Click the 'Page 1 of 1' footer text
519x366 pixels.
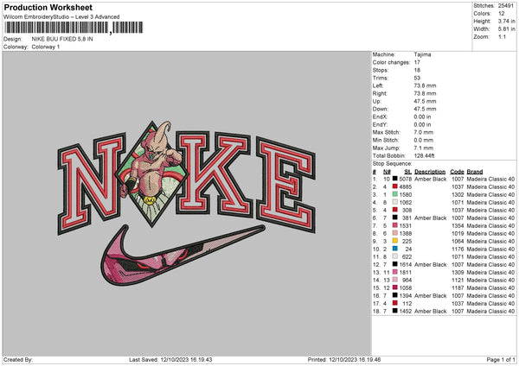coord(501,359)
